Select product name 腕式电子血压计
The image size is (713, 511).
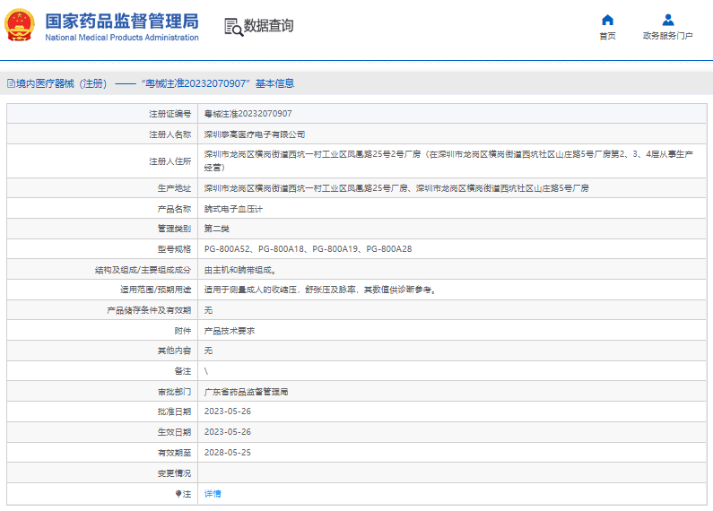coord(233,209)
